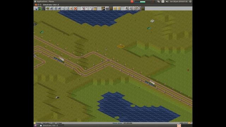This screenshot has height=127, width=226.
Task: Open the clock and calendar applet
Action: (179, 1)
